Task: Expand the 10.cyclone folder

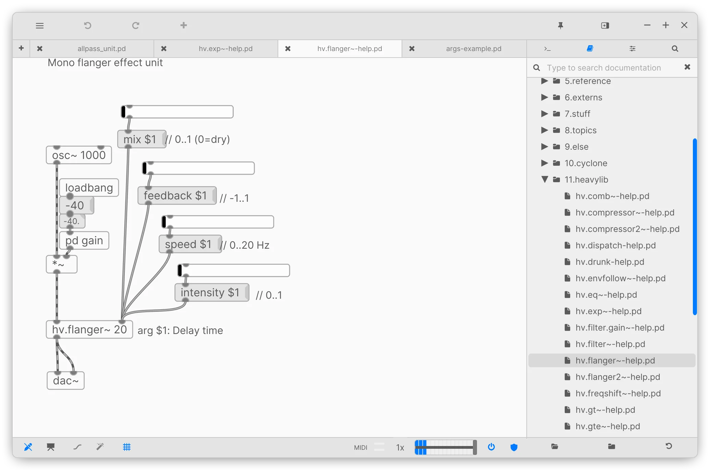Action: pyautogui.click(x=544, y=163)
